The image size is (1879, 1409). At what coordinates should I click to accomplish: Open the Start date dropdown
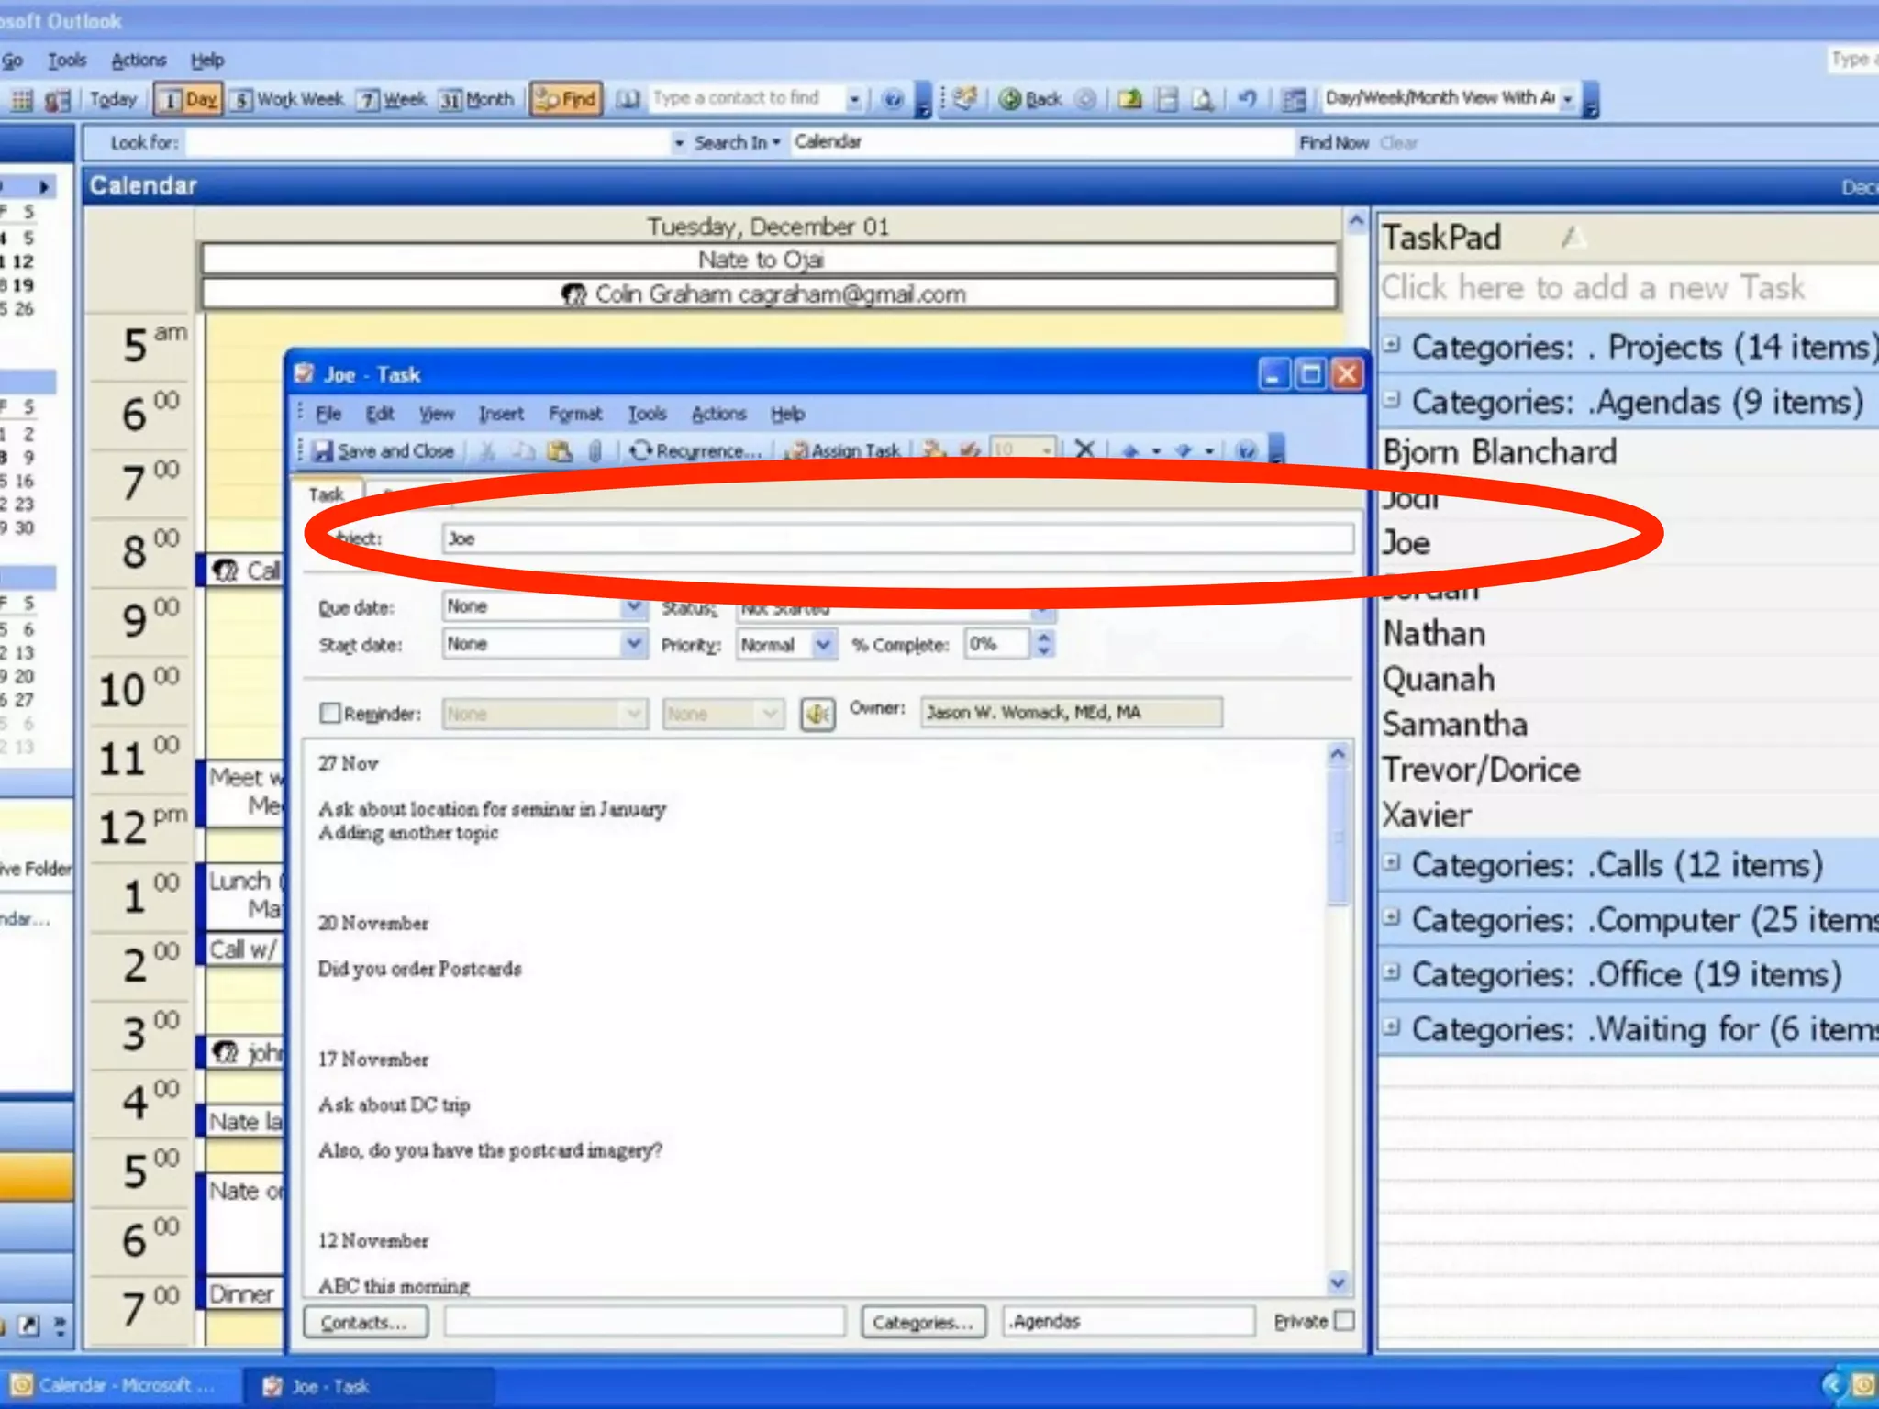633,644
